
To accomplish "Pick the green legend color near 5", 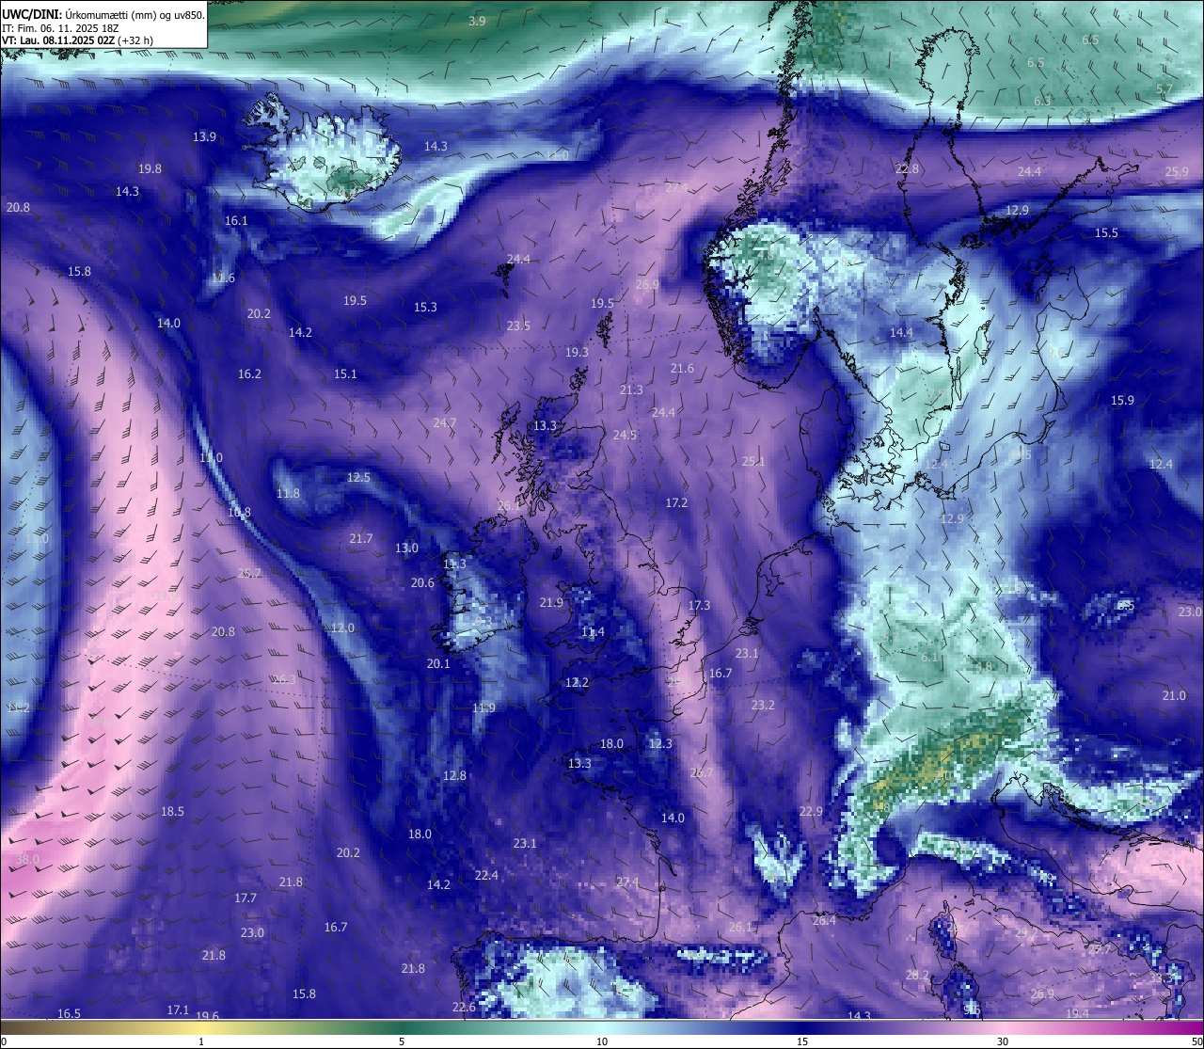I will (x=402, y=1027).
